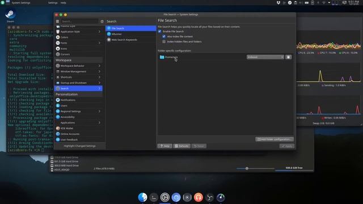Open Finder-style file manager in dock
Image resolution: width=363 pixels, height=204 pixels.
pos(142,197)
